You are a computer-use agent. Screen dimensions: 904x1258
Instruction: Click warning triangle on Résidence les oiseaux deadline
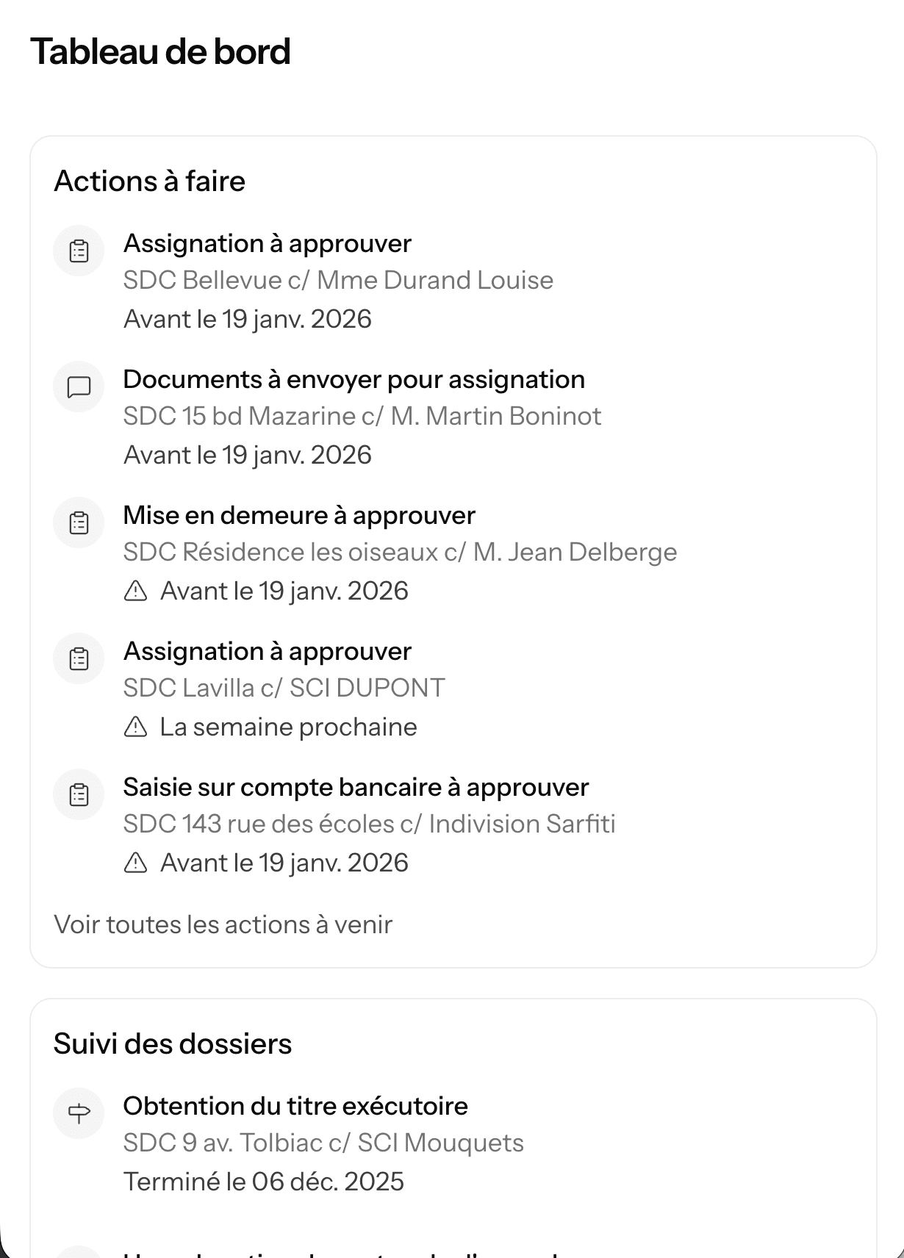(136, 591)
